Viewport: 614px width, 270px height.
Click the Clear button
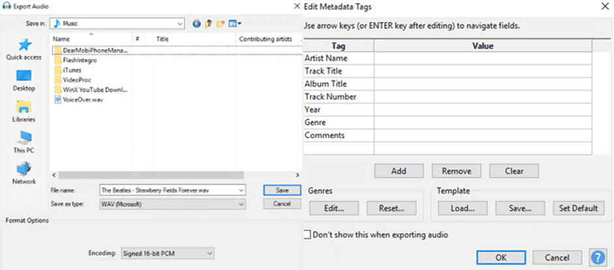pos(514,171)
